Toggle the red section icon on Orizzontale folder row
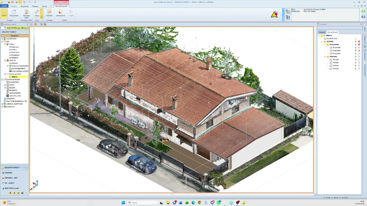Image resolution: width=367 pixels, height=206 pixels. (359, 45)
